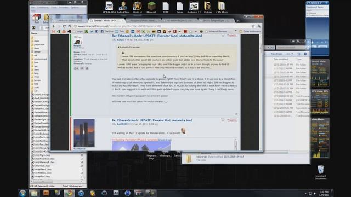Screen dimensions: 351x197
Task: Open the Other bookmarks folder
Action: click(250, 32)
